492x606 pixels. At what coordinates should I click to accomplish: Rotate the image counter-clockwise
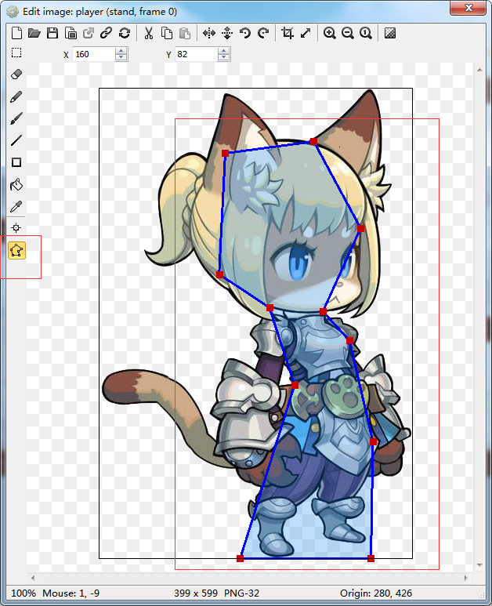coord(245,33)
